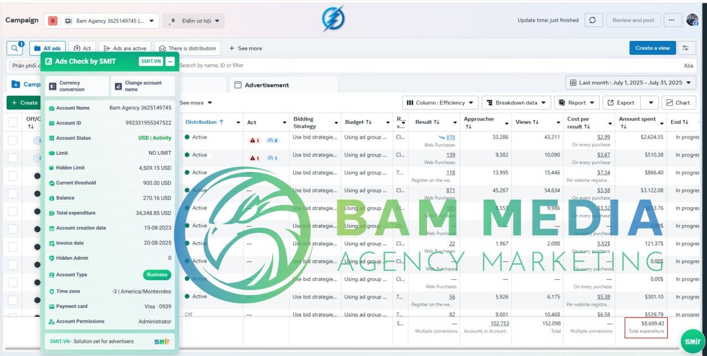Screen dimensions: 707x356
Task: Tick checkbox for the $301.10 row
Action: pos(13,300)
